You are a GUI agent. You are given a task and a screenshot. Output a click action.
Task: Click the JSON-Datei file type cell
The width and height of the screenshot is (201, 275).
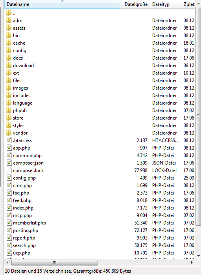[x=164, y=163]
